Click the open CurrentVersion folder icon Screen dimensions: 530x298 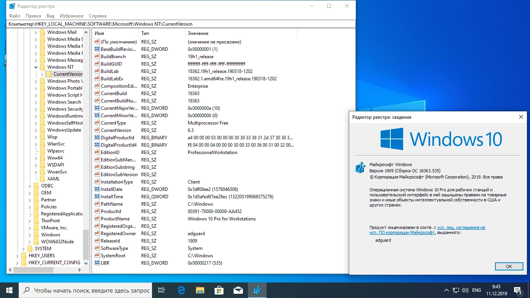tap(48, 74)
